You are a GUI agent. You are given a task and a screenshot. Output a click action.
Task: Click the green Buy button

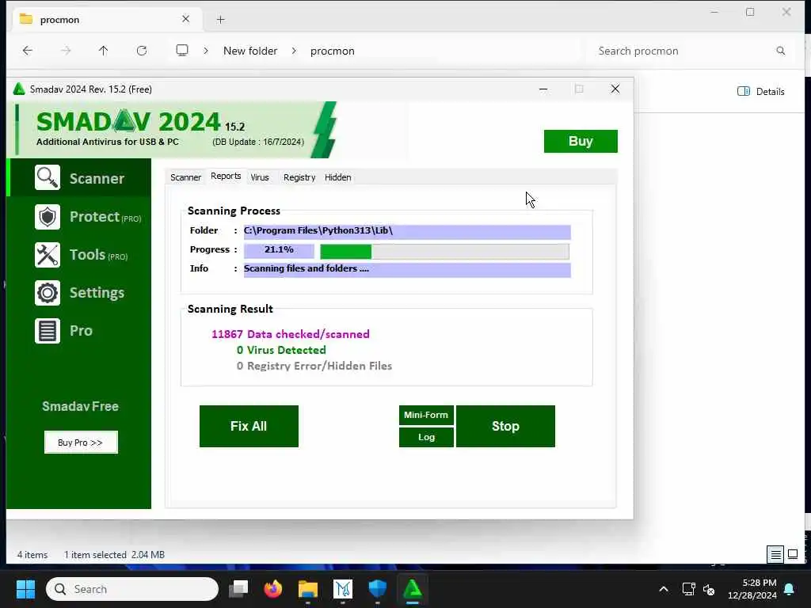pyautogui.click(x=581, y=141)
